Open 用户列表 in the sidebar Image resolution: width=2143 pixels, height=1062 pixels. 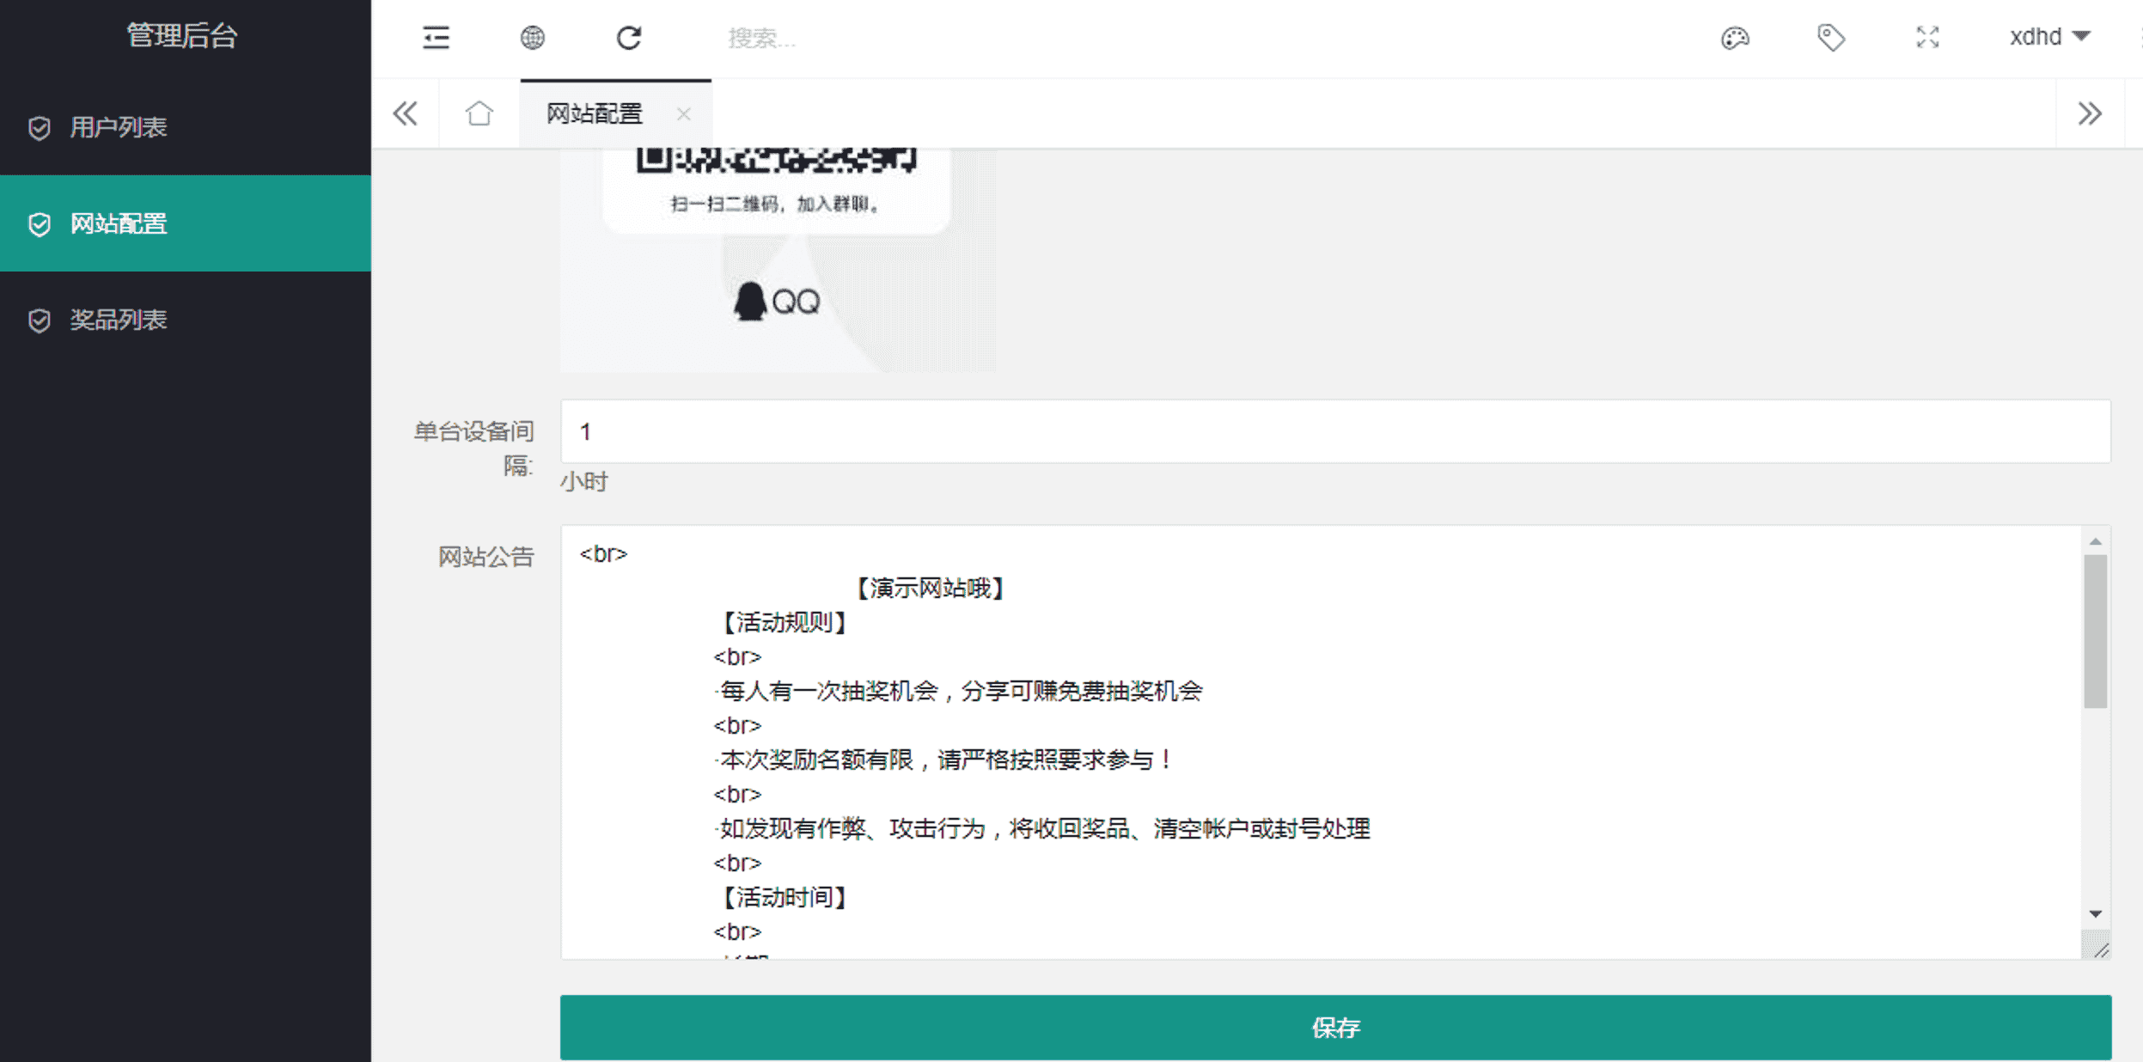tap(119, 127)
